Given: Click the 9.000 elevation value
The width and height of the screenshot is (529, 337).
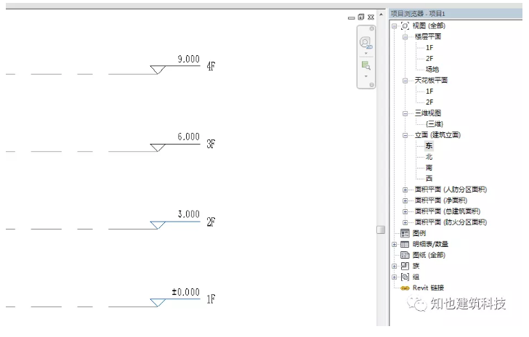Looking at the screenshot, I should click(189, 59).
